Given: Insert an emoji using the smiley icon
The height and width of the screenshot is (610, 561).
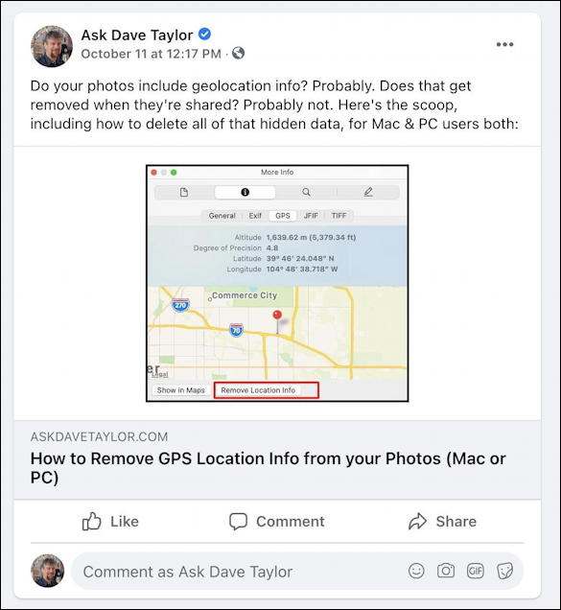Looking at the screenshot, I should 416,571.
